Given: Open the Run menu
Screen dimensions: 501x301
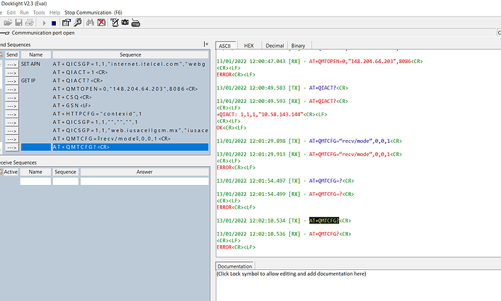Looking at the screenshot, I should point(25,12).
